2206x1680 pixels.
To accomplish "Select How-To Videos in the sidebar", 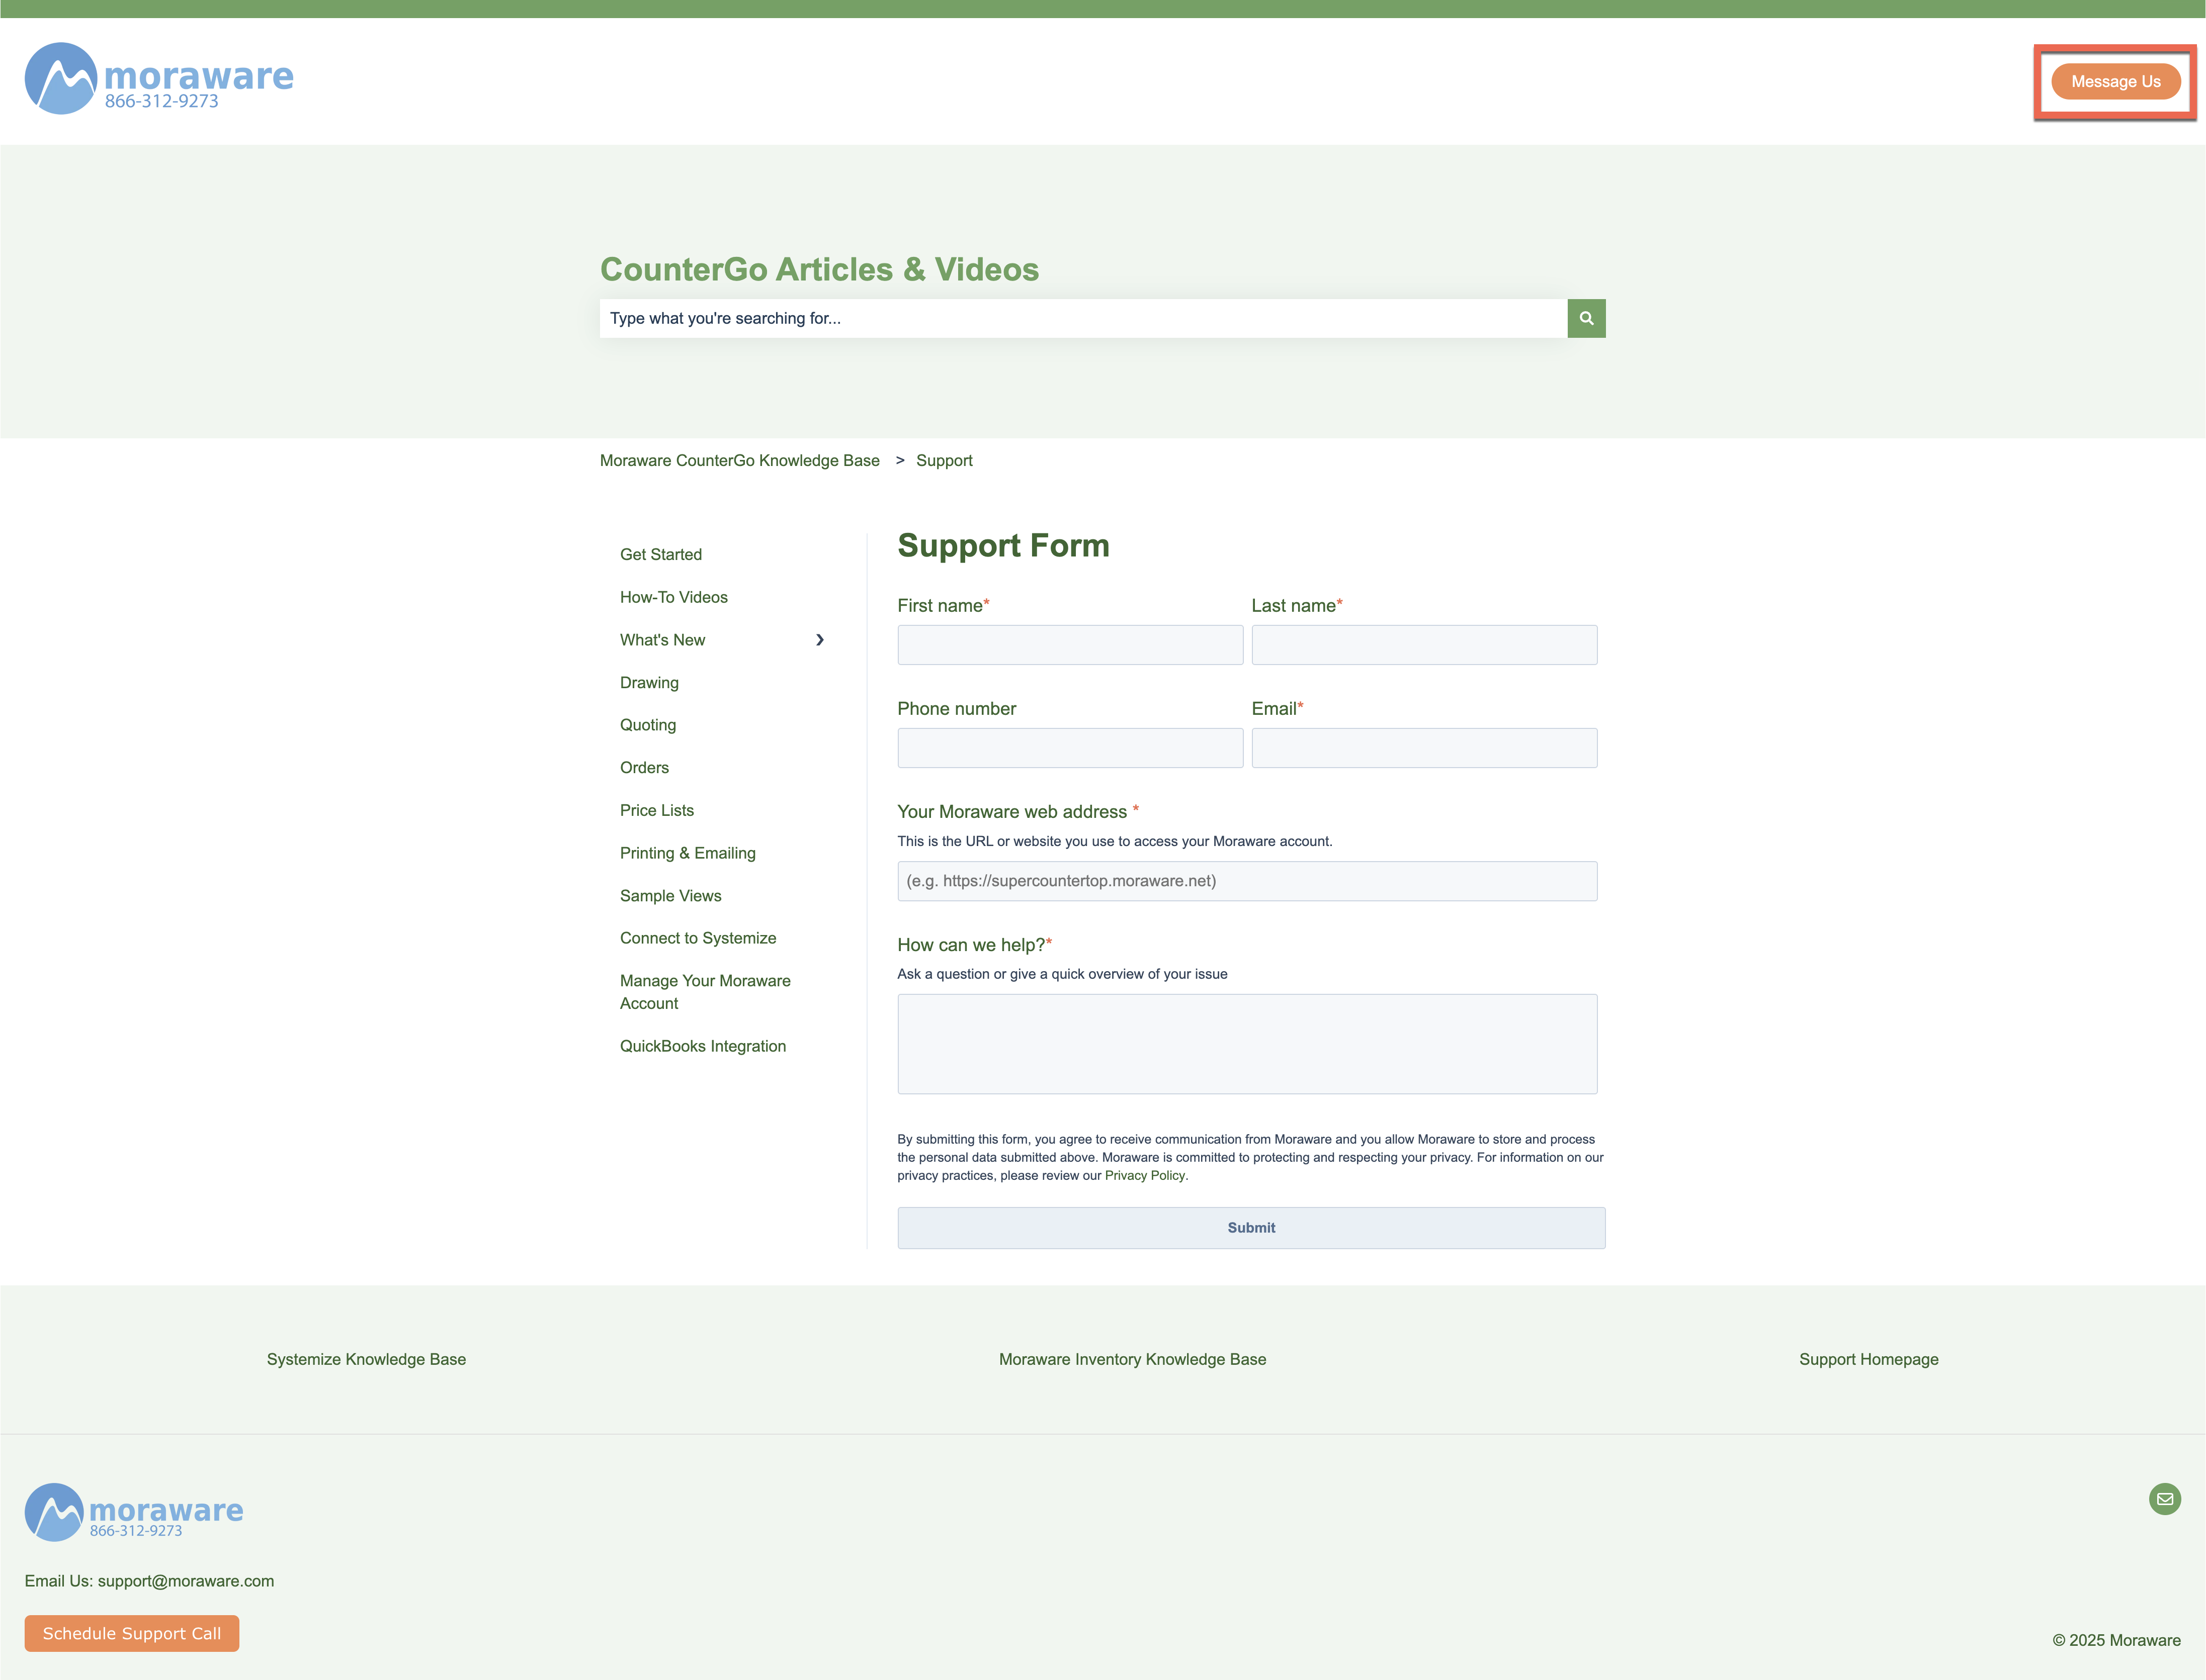I will pyautogui.click(x=673, y=597).
